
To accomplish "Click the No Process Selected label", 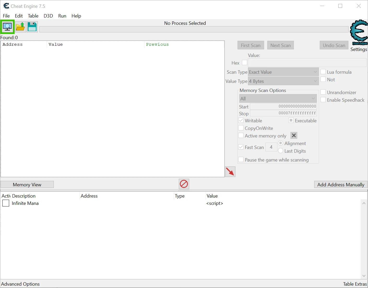I will point(185,23).
